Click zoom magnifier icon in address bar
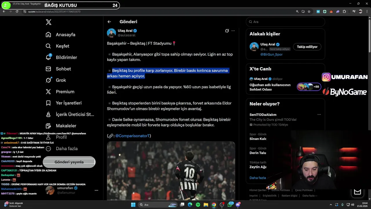This screenshot has height=209, width=371. (297, 11)
